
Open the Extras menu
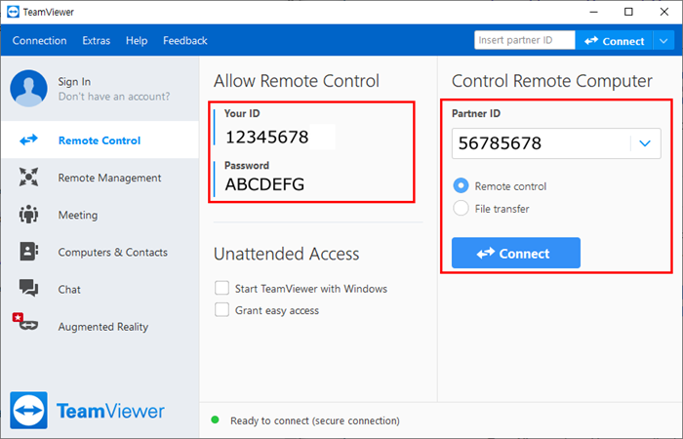pyautogui.click(x=97, y=41)
